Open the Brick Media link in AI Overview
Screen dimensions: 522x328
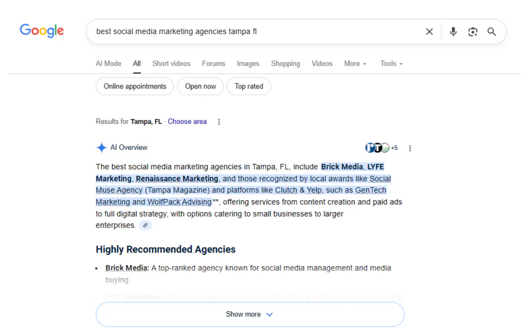341,167
